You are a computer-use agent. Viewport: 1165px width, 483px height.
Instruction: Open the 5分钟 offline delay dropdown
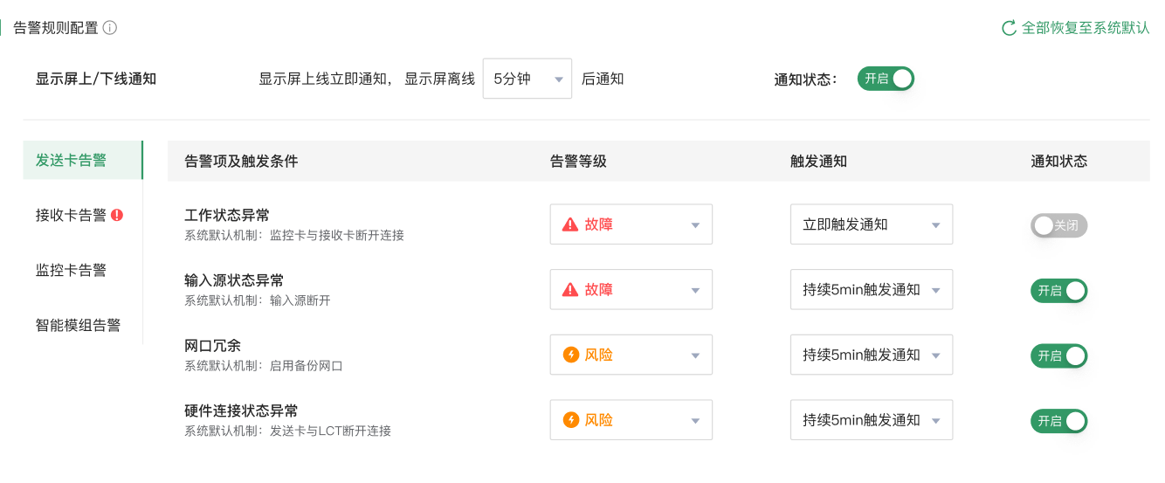[527, 79]
